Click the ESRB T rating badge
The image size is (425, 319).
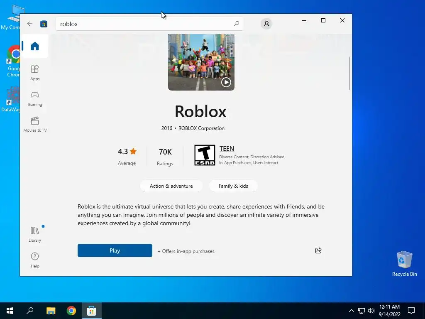[205, 155]
